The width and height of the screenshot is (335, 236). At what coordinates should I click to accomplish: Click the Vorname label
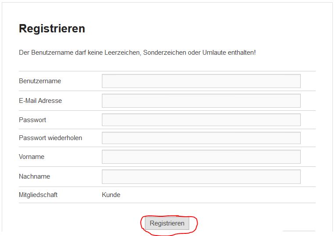(x=32, y=157)
